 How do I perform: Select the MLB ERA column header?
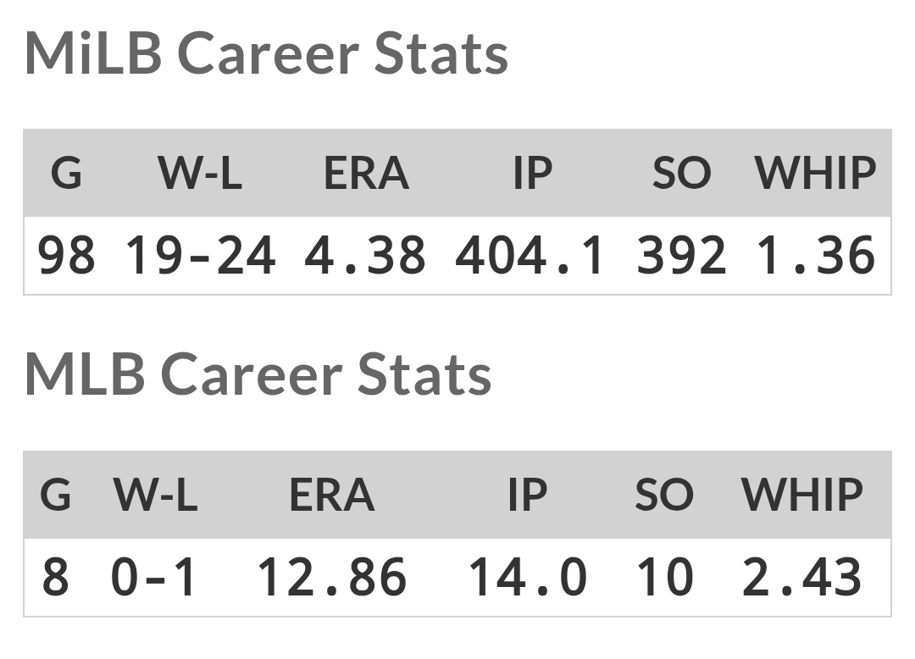pyautogui.click(x=332, y=496)
